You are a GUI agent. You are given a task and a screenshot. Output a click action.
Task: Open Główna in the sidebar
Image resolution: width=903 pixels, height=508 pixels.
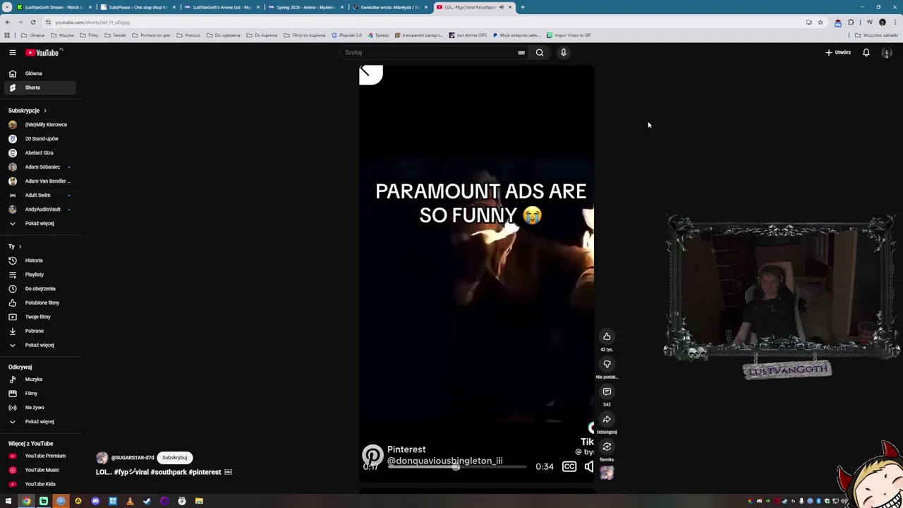[x=40, y=73]
